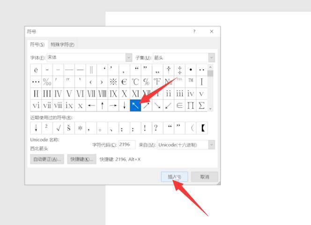Select the ※ reference mark symbol
Screen dimensions: 311x225
(113, 82)
